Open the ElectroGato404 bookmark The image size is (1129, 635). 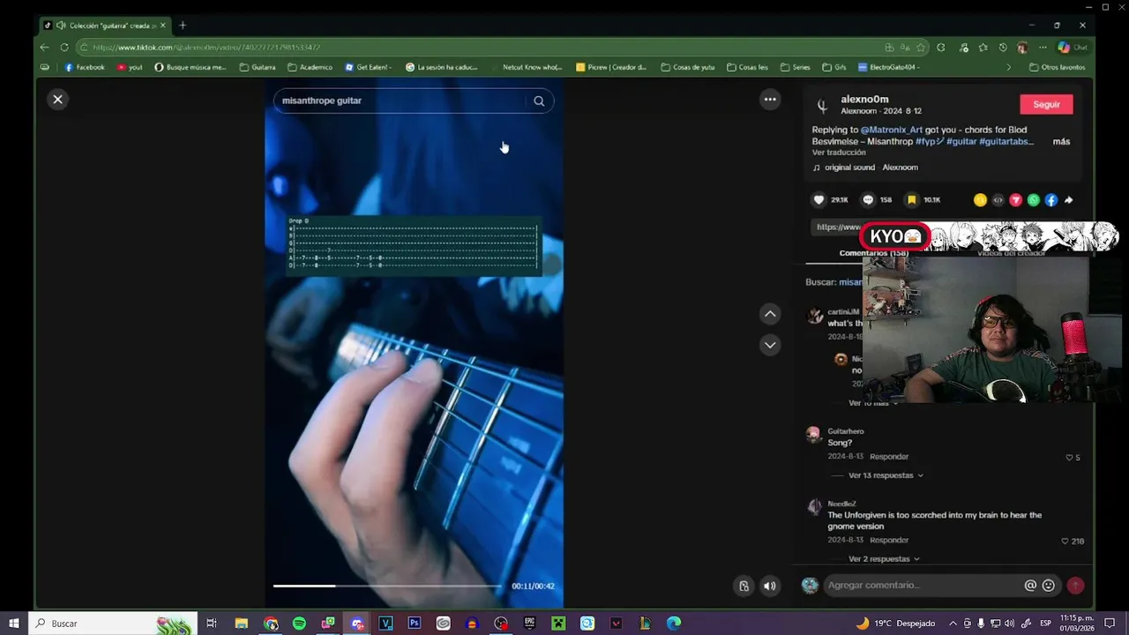[889, 67]
